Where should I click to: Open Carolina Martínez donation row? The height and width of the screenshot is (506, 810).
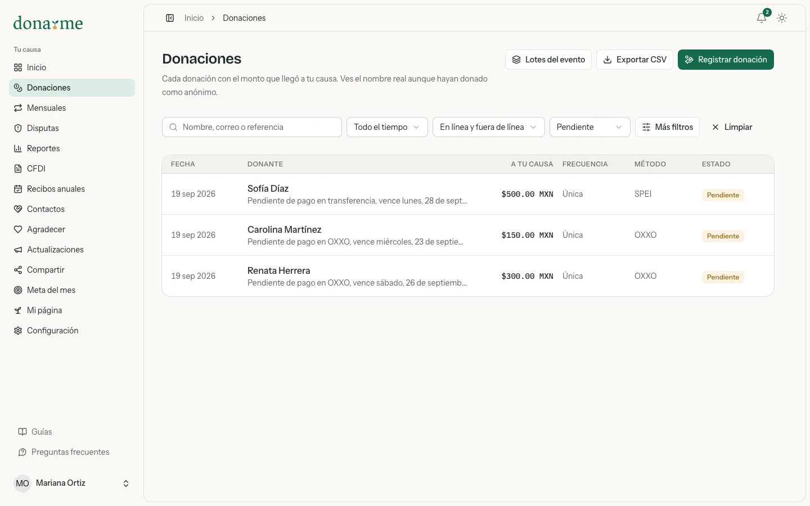point(468,235)
